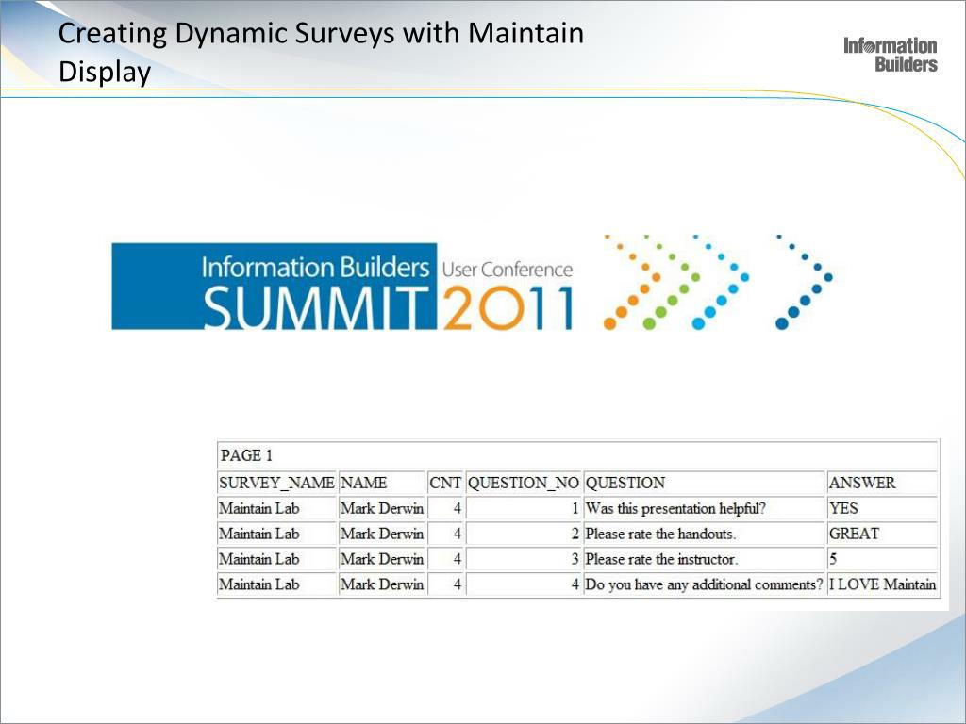Viewport: 966px width, 724px height.
Task: Click CNT value '4' in the handouts row
Action: click(445, 534)
